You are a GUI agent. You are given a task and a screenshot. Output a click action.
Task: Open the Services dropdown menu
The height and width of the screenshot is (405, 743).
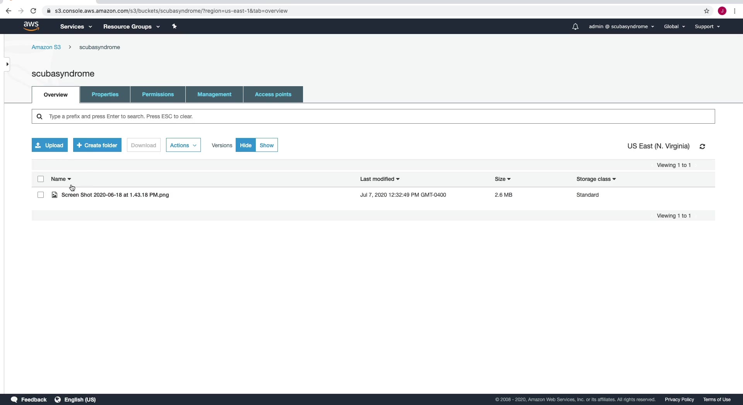click(x=76, y=27)
